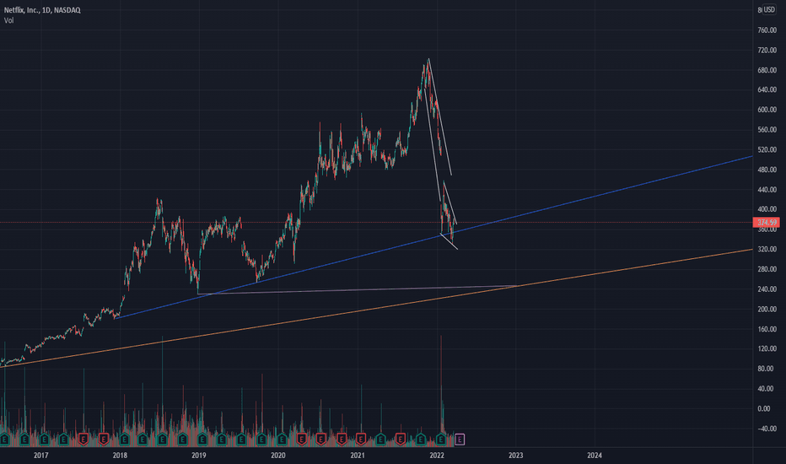Click the 640.00 price axis label

767,90
